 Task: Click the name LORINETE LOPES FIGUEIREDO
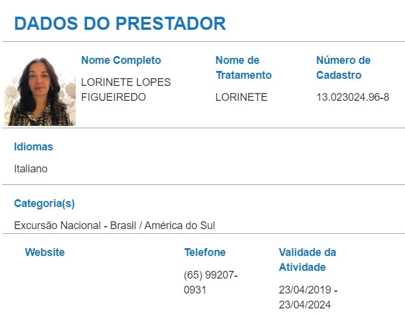pos(126,89)
